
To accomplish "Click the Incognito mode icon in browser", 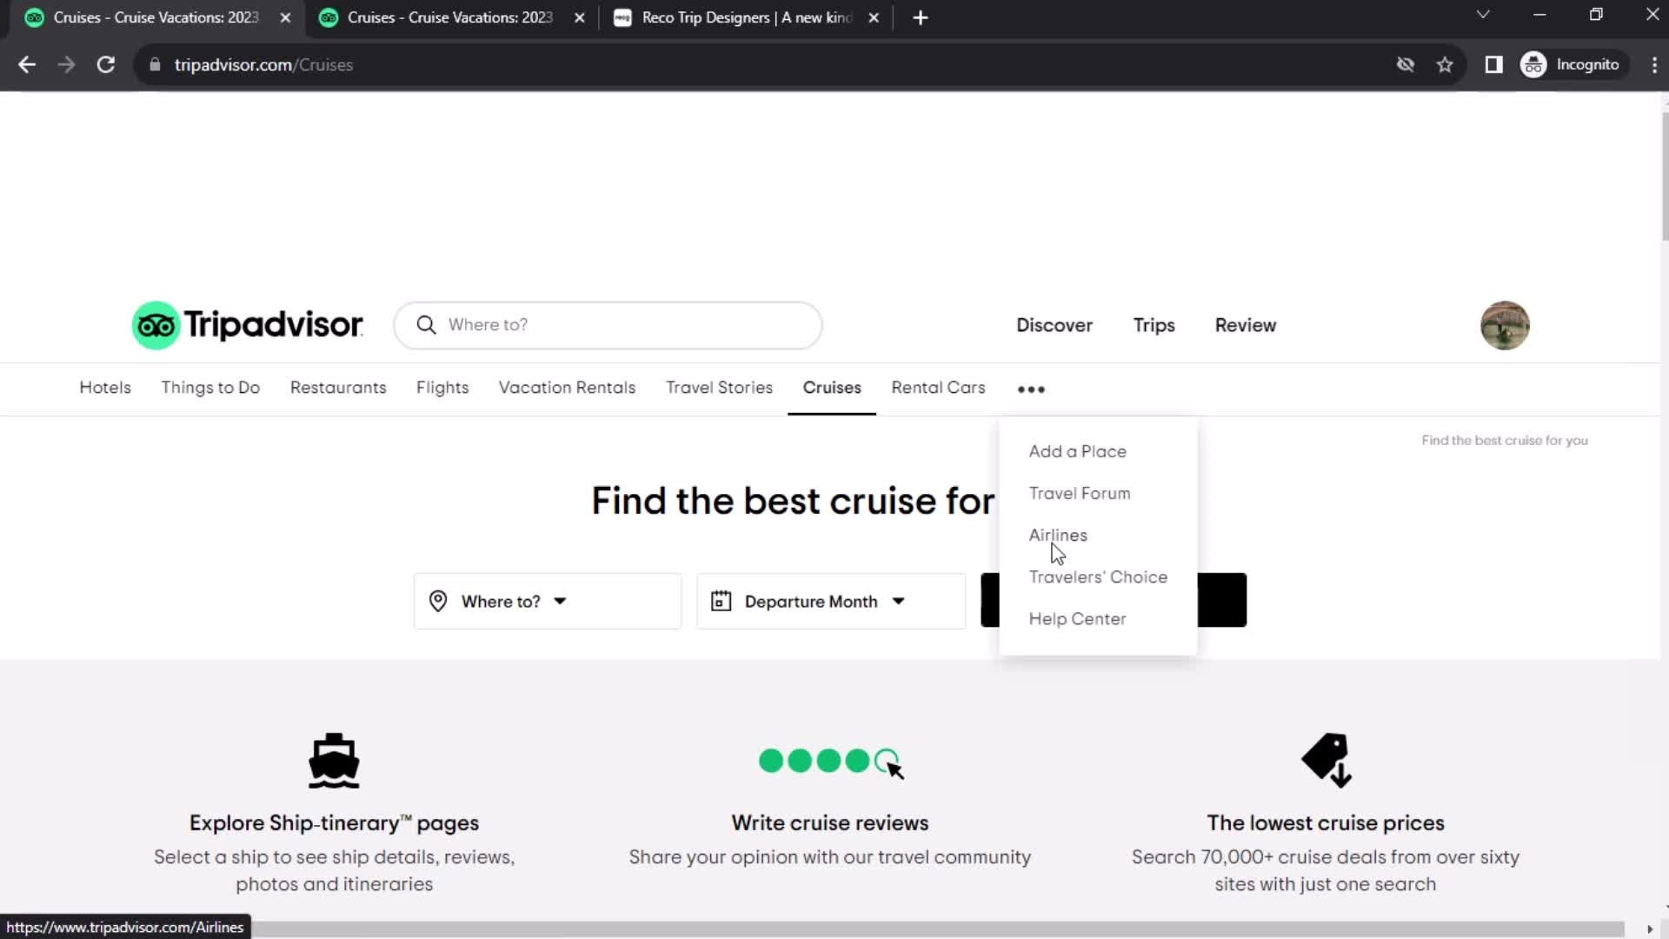I will click(x=1535, y=65).
